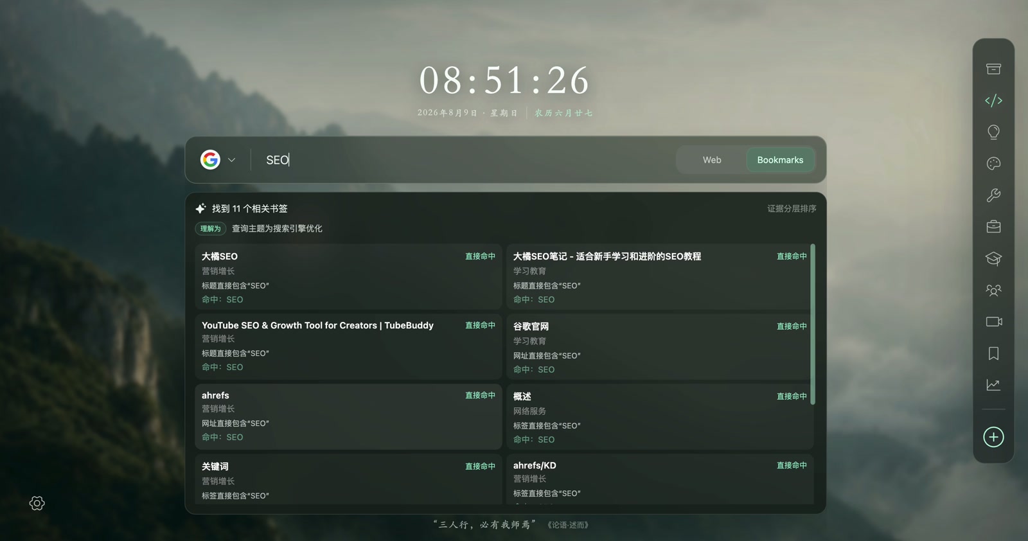1028x541 pixels.
Task: Click the results list scrollbar
Action: pyautogui.click(x=813, y=324)
